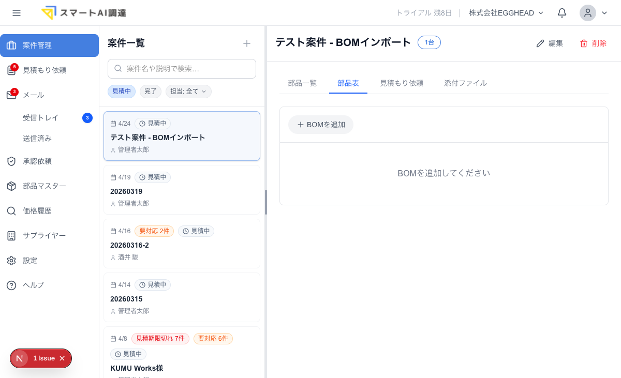Screen dimensions: 621x378
Task: Select the 20260319 project card
Action: (x=182, y=190)
